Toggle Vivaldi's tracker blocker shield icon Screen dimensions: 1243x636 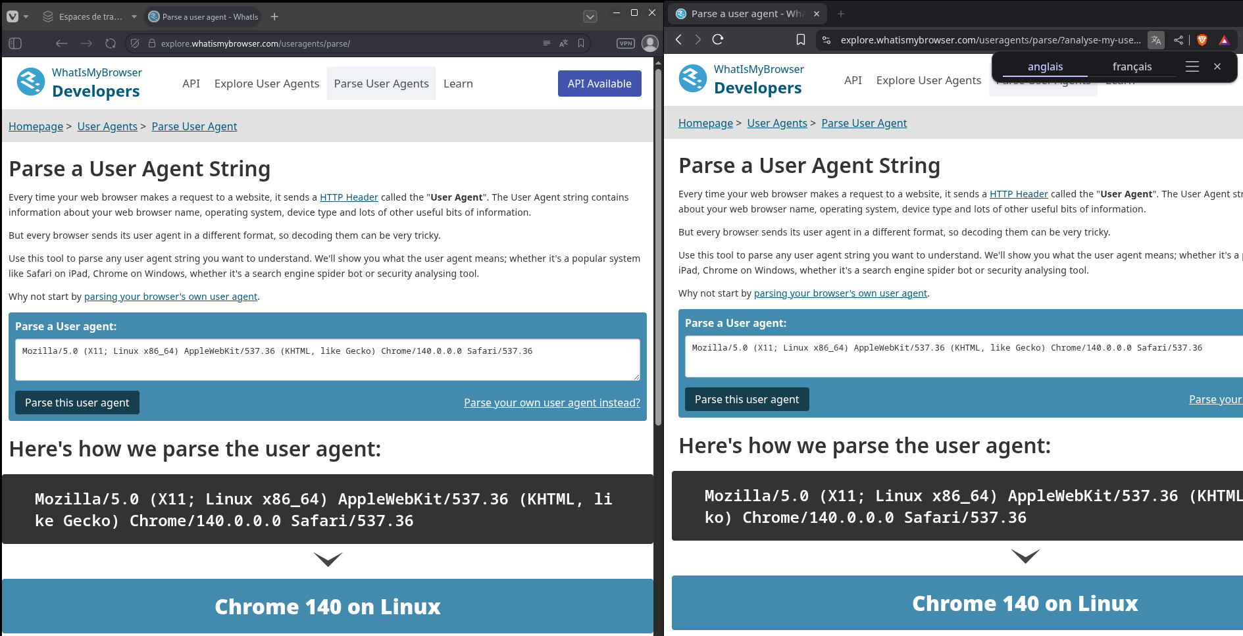[x=135, y=43]
